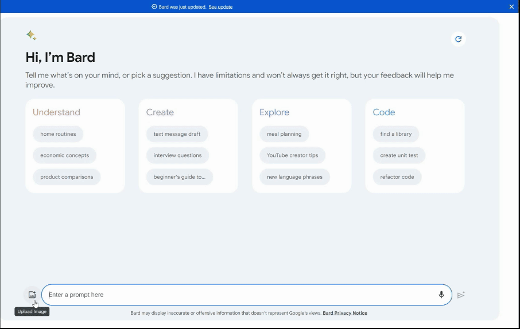Start voice input with the microphone icon

click(441, 295)
